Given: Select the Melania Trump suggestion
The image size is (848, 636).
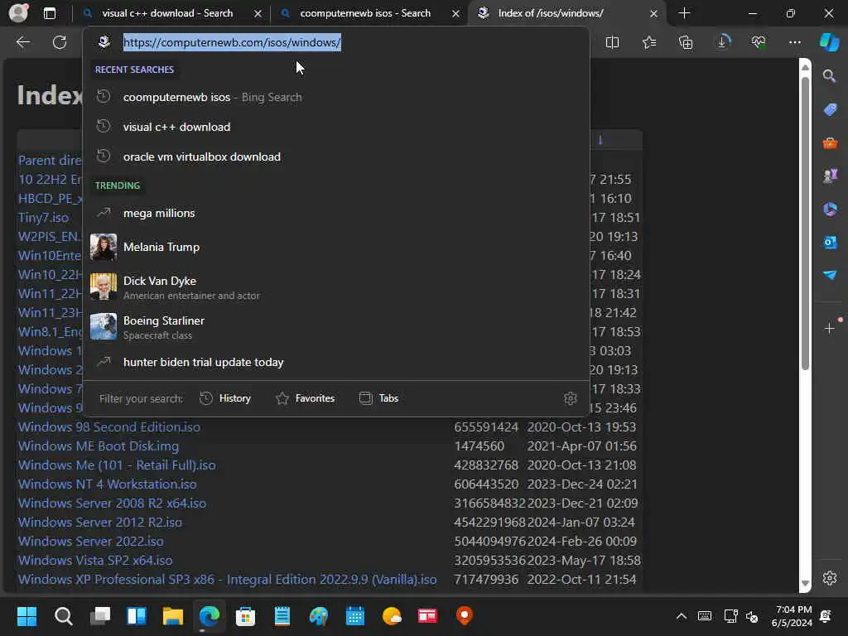Looking at the screenshot, I should pos(336,247).
